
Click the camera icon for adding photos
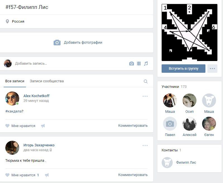(x=57, y=43)
